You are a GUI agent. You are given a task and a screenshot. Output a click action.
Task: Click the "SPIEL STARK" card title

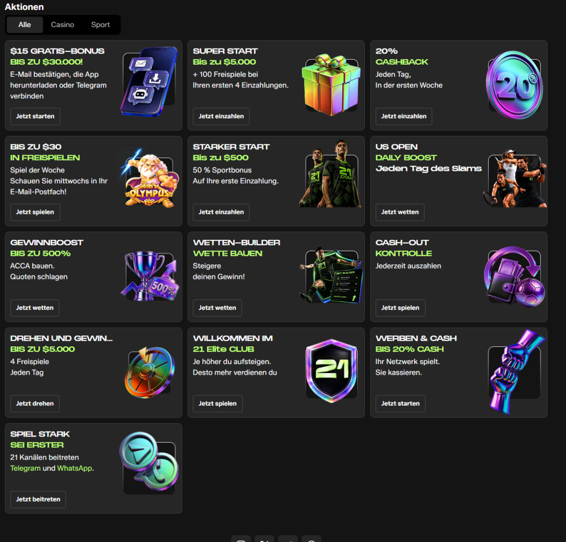[x=40, y=434]
